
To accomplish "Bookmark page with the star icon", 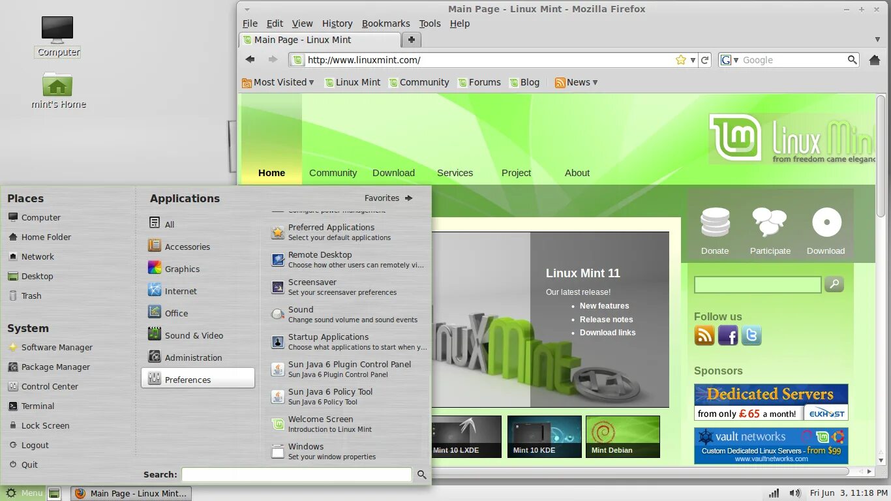I will pyautogui.click(x=681, y=60).
